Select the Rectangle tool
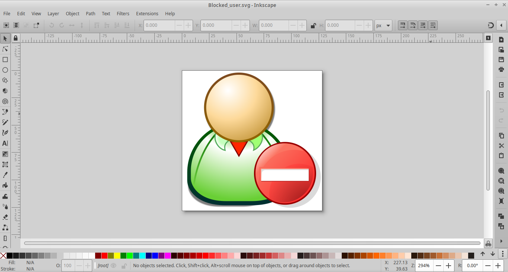This screenshot has height=272, width=508. click(x=5, y=60)
